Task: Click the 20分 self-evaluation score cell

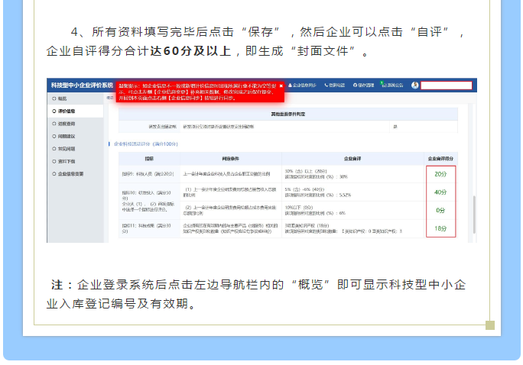Action: 440,174
